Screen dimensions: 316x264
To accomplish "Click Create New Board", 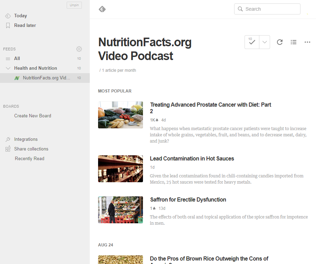I will (x=32, y=116).
